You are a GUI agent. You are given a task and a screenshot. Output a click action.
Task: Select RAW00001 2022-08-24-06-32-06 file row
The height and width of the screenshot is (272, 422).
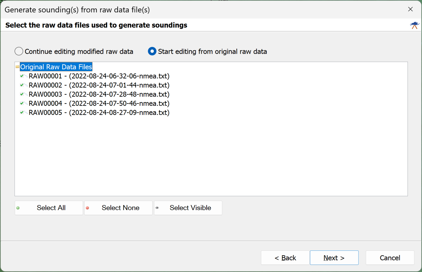[x=99, y=76]
